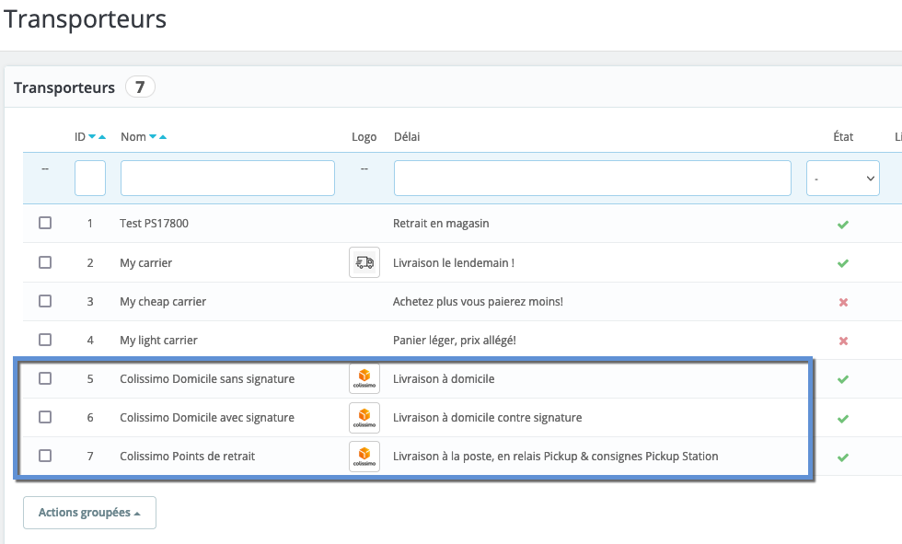Click the Logo column header

click(x=364, y=137)
